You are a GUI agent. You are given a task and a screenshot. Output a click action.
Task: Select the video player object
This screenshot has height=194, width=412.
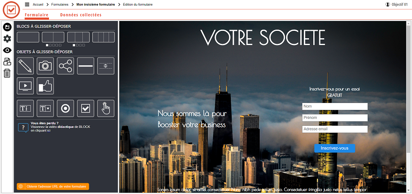[25, 86]
